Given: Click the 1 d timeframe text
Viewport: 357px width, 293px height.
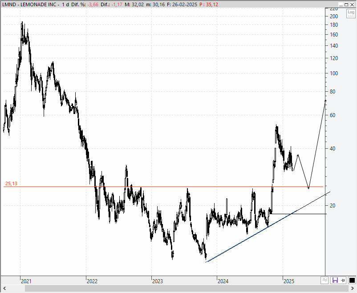Looking at the screenshot, I should click(x=65, y=4).
